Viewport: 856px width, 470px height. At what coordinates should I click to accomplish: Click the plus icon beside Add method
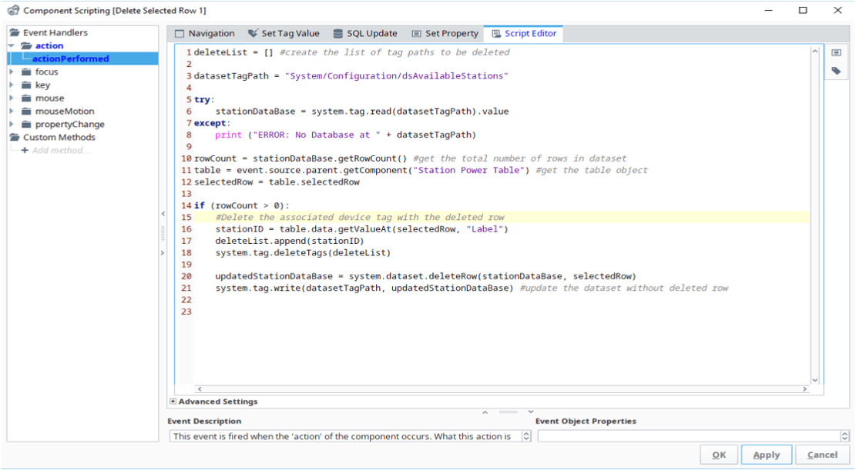coord(25,151)
